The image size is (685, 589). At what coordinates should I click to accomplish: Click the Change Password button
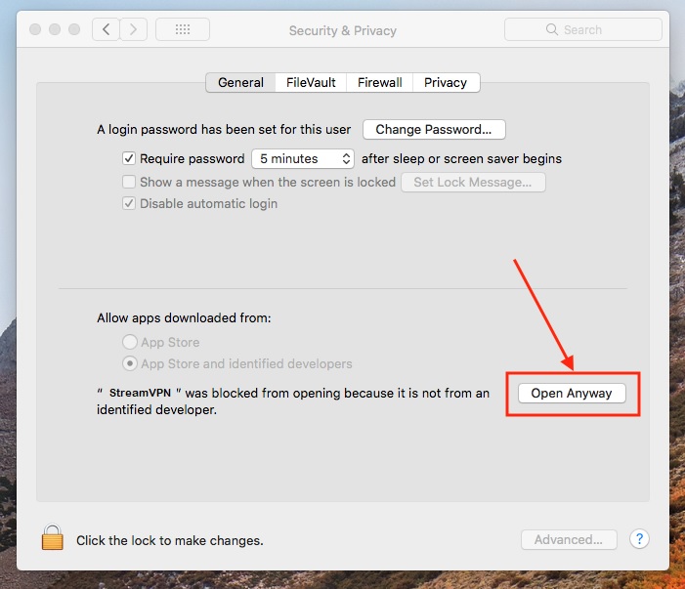[434, 129]
